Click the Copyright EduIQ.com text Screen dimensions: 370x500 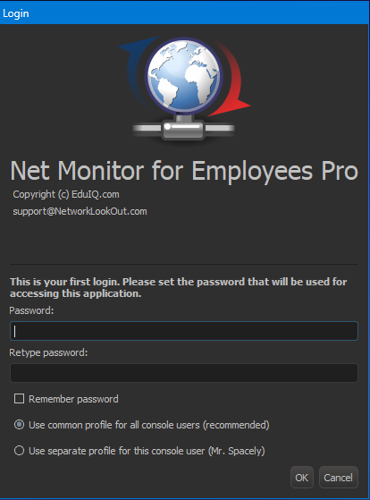point(66,194)
